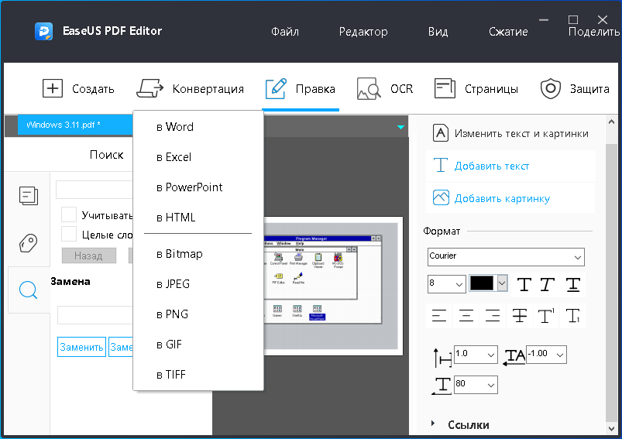This screenshot has height=439, width=622.
Task: Click the right panel scrollbar up arrow
Action: click(x=611, y=122)
